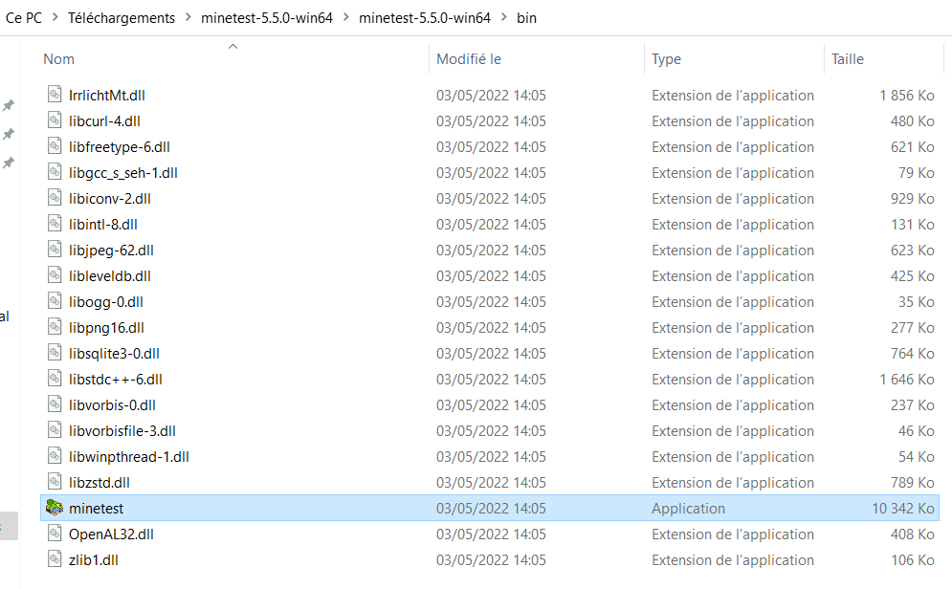Viewport: 952px width, 589px height.
Task: Click the libiconv-2.dll file icon
Action: [55, 198]
